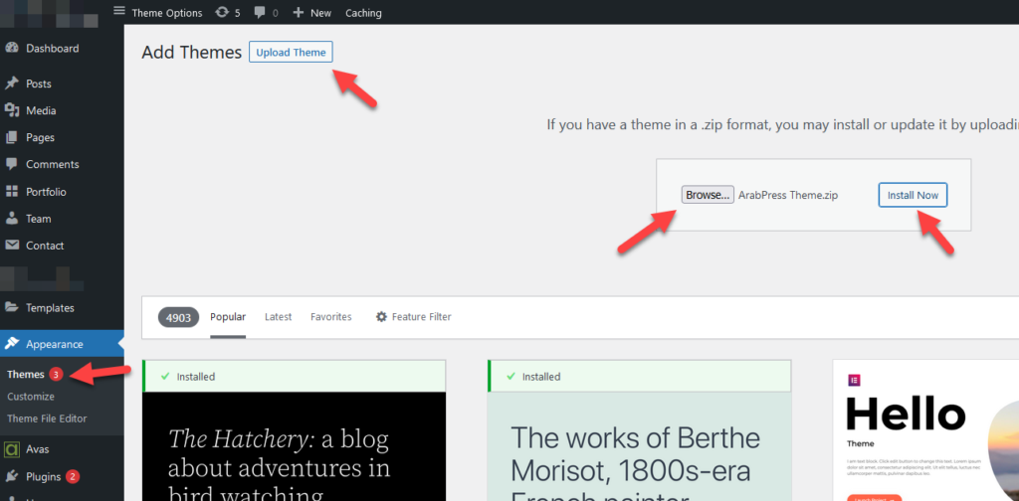Click the Posts pushpin icon
Viewport: 1019px width, 501px height.
coord(12,83)
